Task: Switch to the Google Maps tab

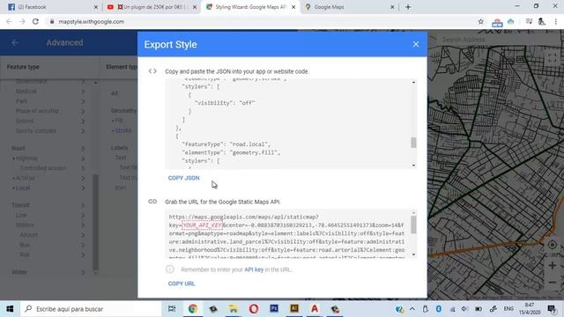Action: [349, 7]
